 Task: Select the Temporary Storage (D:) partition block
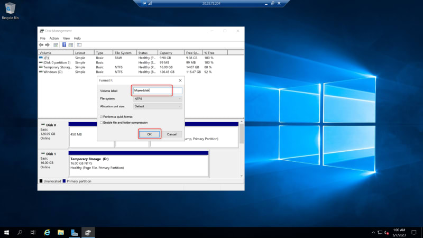139,164
